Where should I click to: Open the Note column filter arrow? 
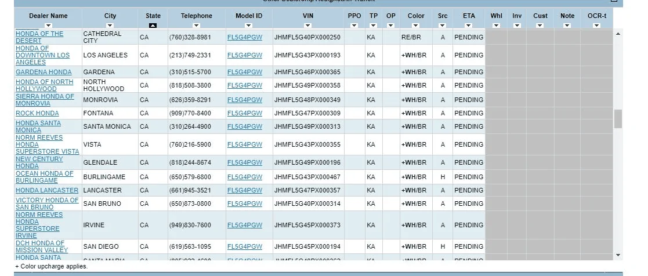[x=567, y=26]
